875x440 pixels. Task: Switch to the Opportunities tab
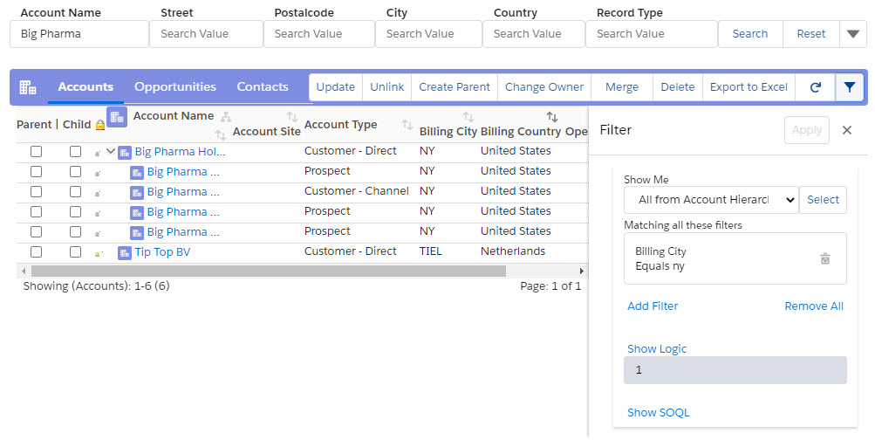(x=175, y=87)
